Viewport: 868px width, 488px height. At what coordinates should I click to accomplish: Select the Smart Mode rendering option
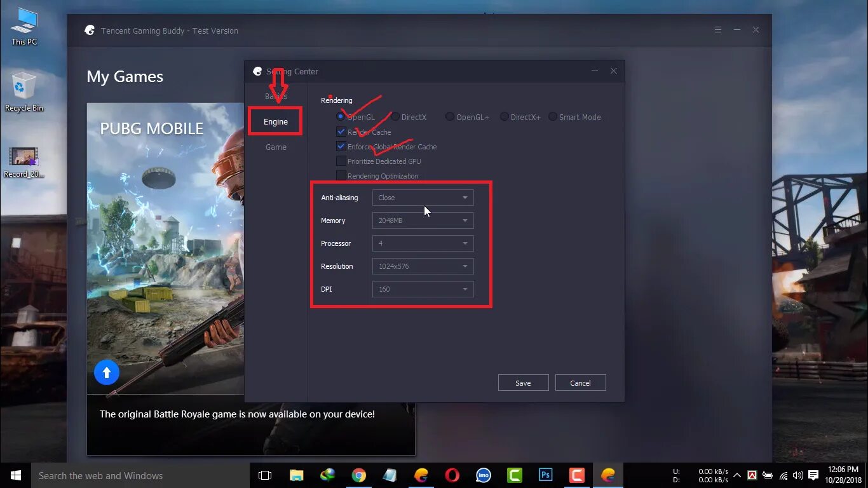553,117
